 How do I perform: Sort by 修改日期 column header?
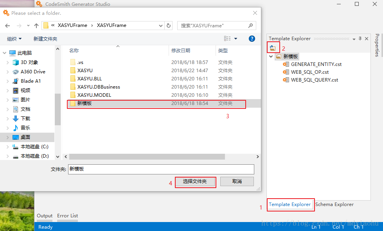(x=181, y=50)
